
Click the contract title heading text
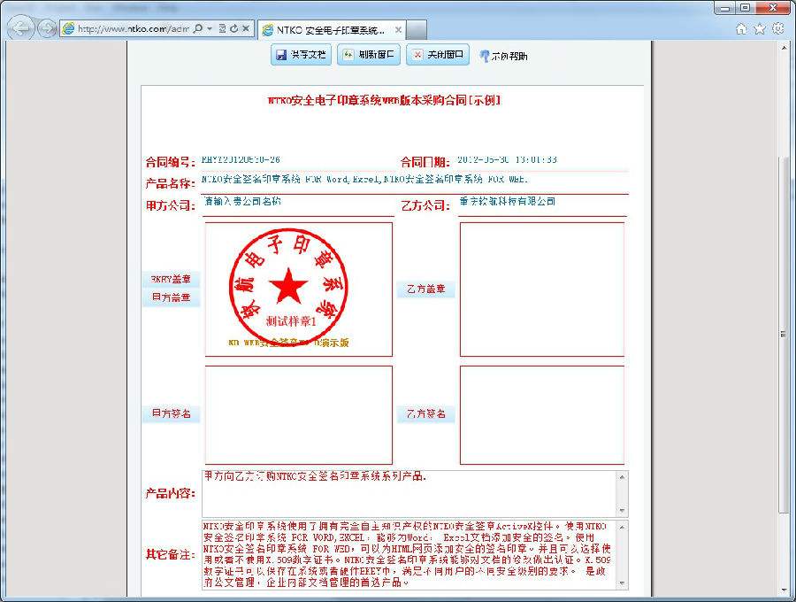click(x=385, y=100)
